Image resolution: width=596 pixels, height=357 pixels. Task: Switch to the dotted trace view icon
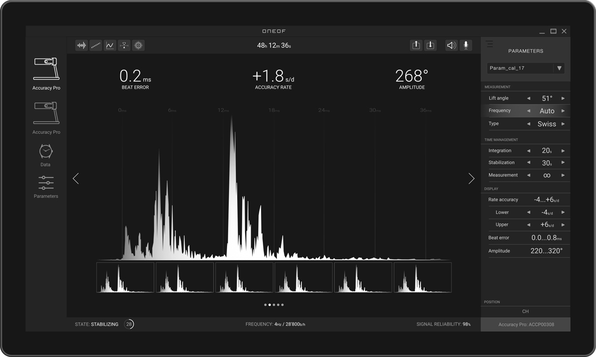[96, 46]
